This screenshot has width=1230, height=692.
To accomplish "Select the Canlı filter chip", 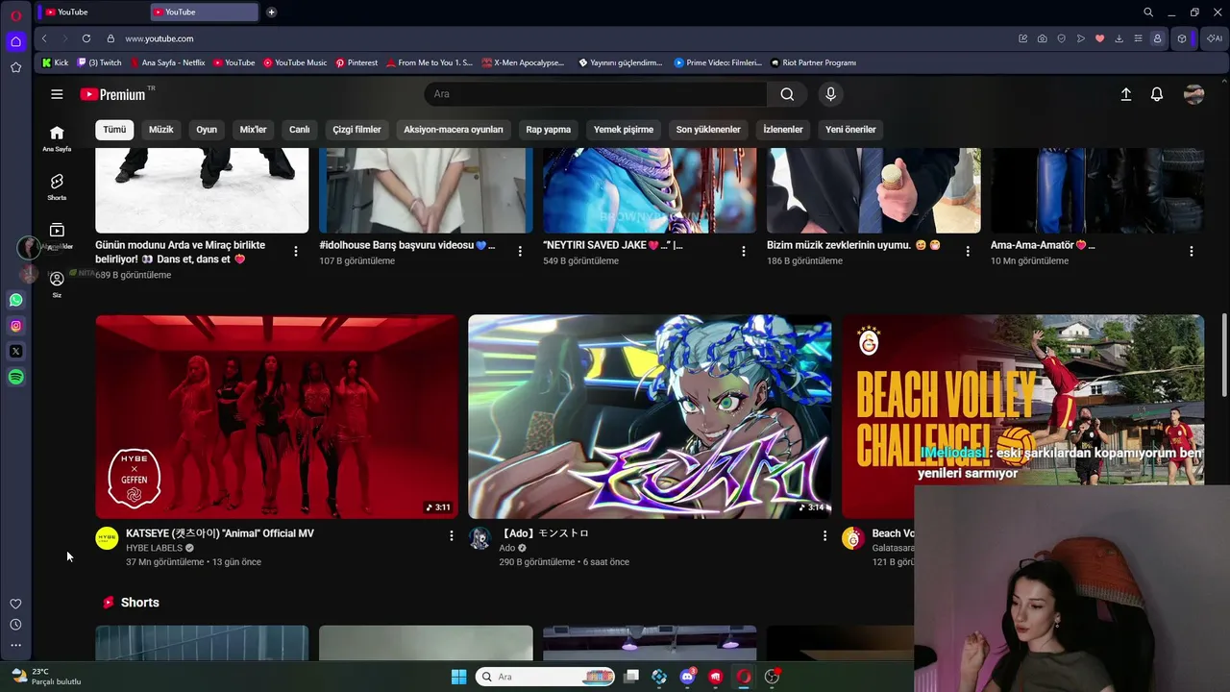I will [300, 130].
